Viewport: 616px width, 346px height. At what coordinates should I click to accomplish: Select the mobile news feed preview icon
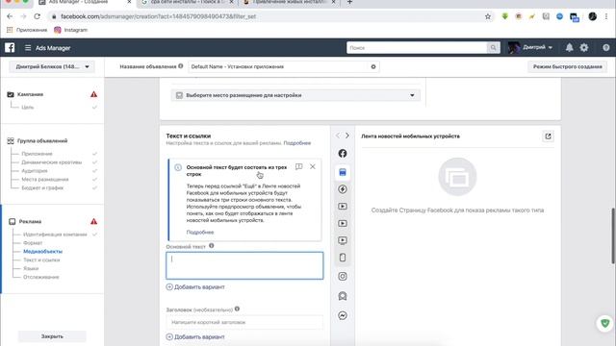pos(343,172)
